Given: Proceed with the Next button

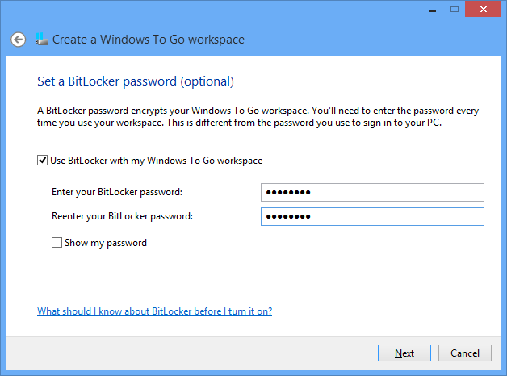Looking at the screenshot, I should [x=404, y=353].
